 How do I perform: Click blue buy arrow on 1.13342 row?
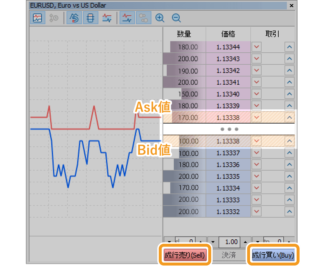(290, 71)
